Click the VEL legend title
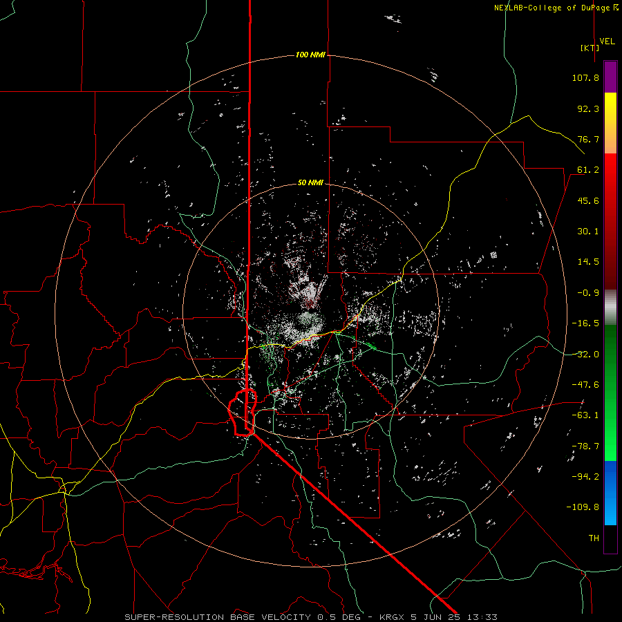622x622 pixels. click(607, 41)
